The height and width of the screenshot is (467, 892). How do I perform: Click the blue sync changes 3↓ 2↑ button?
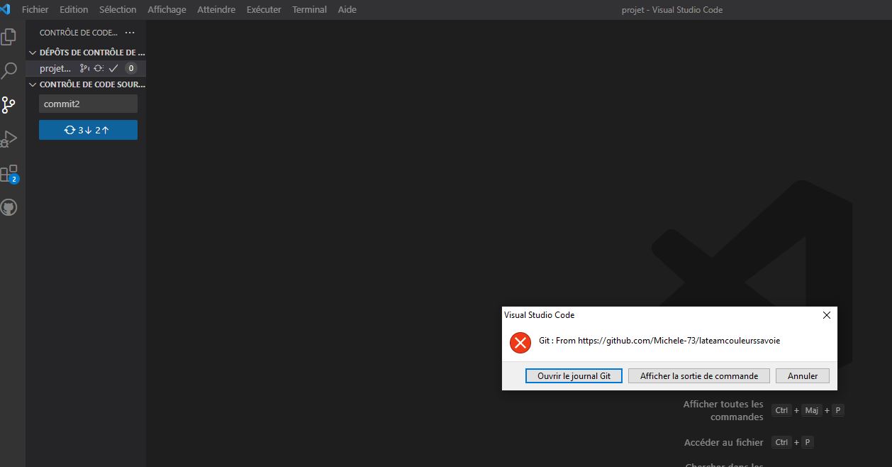[x=88, y=130]
